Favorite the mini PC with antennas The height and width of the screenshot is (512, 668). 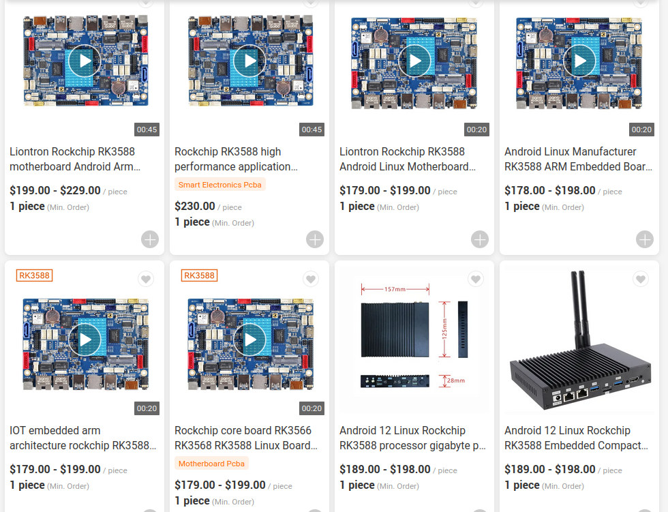pyautogui.click(x=640, y=279)
